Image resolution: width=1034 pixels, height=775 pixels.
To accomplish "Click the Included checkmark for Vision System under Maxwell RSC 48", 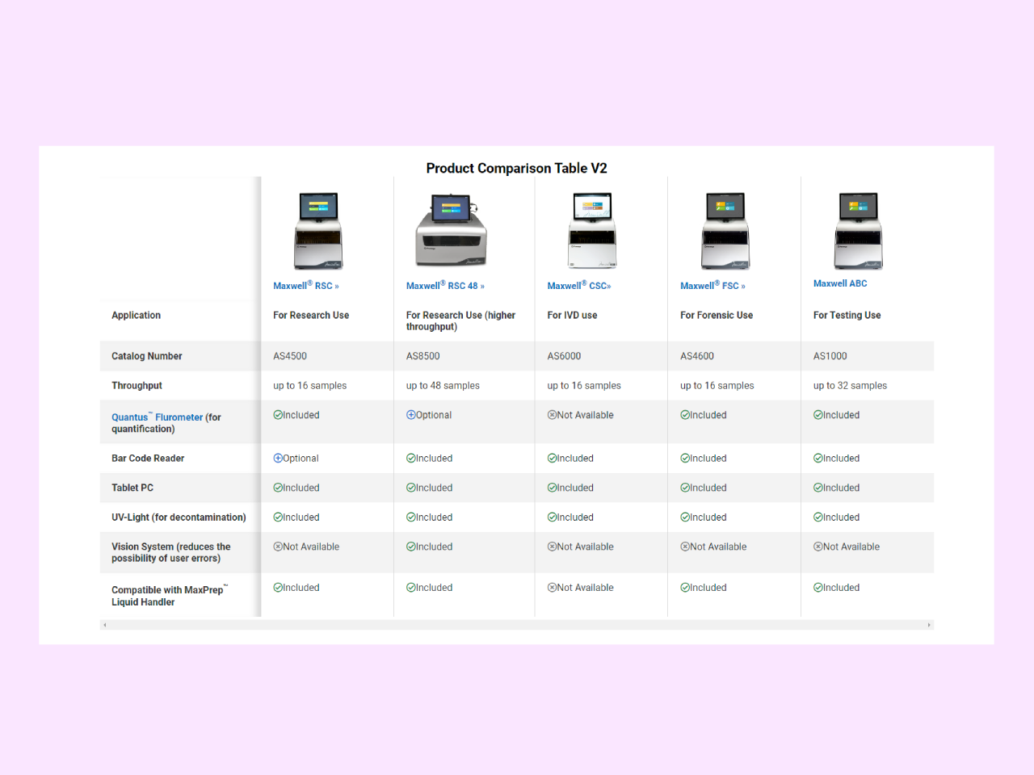I will point(412,547).
